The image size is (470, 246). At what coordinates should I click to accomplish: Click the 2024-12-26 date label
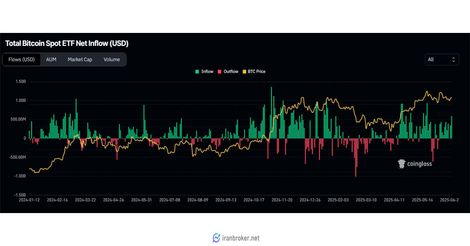tap(310, 200)
